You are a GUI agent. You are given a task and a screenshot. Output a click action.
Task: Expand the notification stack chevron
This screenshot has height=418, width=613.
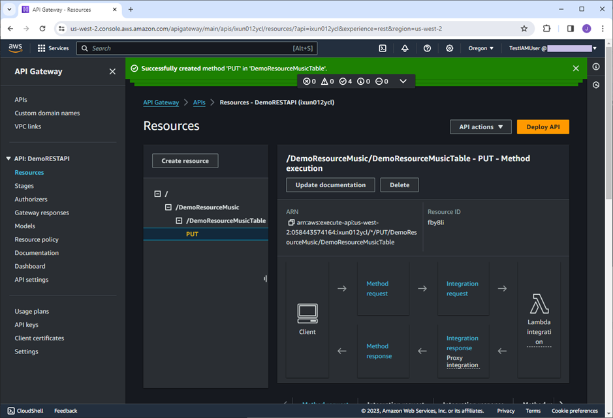click(403, 82)
